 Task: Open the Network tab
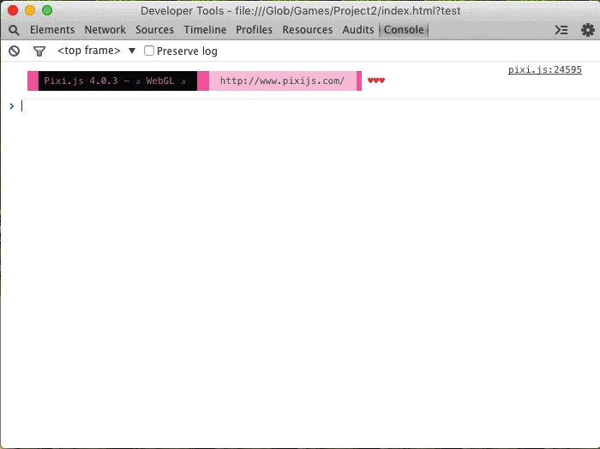(x=105, y=30)
